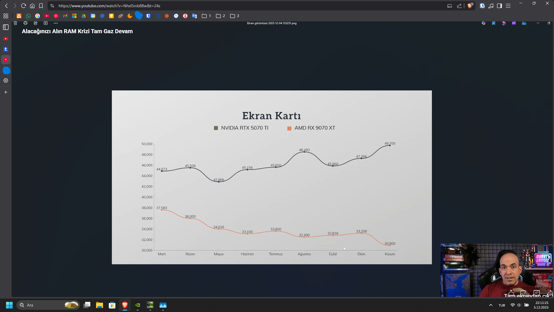Go back to the previous page
The height and width of the screenshot is (312, 554).
tap(6, 6)
